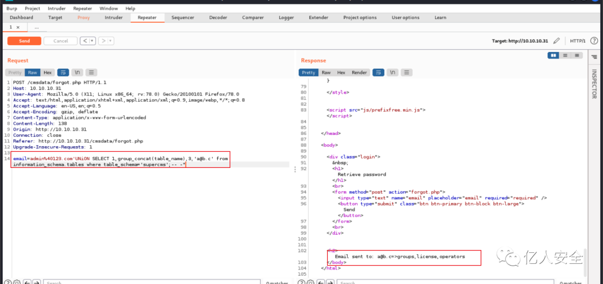Open the Window menu

(109, 8)
